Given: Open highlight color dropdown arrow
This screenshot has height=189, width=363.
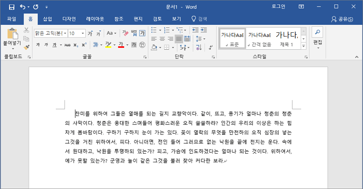Looking at the screenshot, I should click(x=114, y=45).
